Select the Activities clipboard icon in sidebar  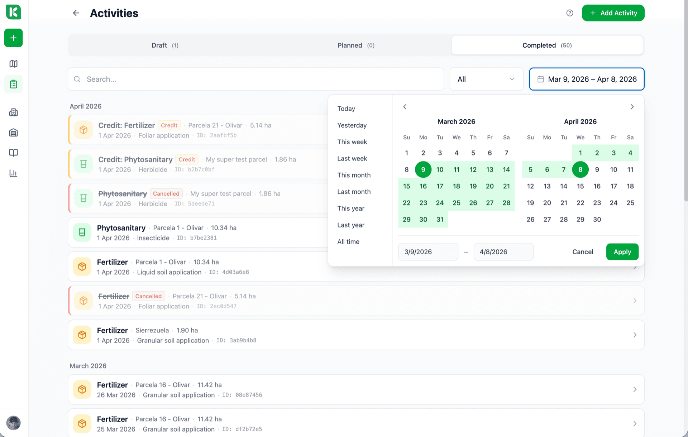point(13,84)
